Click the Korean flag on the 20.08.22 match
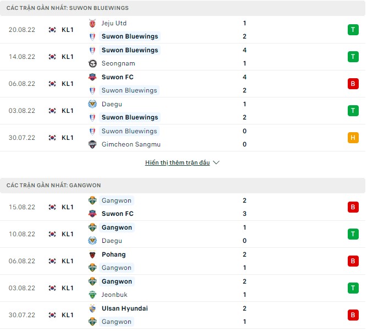 coord(52,30)
